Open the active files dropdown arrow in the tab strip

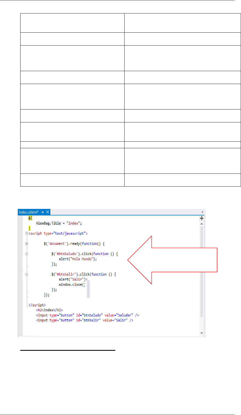(202, 212)
